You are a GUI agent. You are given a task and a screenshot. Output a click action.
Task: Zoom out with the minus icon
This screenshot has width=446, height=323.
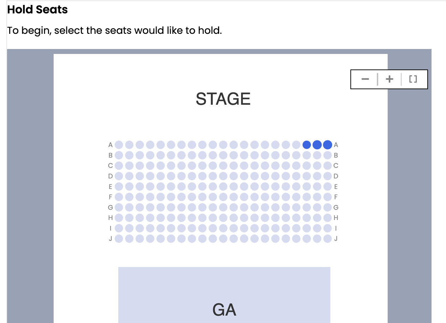click(x=365, y=79)
